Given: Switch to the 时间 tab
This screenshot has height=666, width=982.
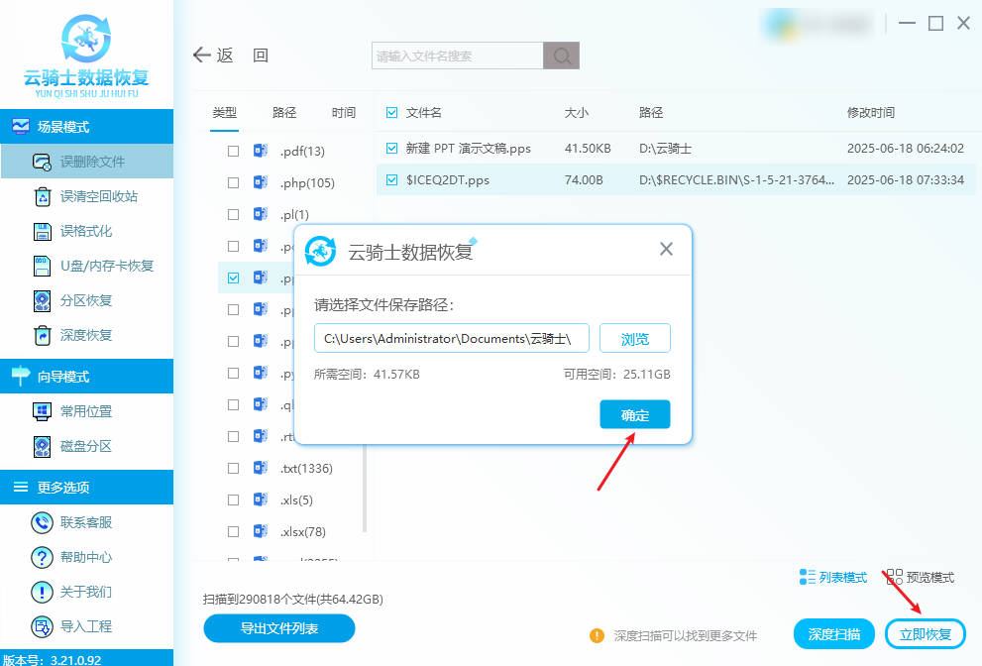Looking at the screenshot, I should point(344,113).
